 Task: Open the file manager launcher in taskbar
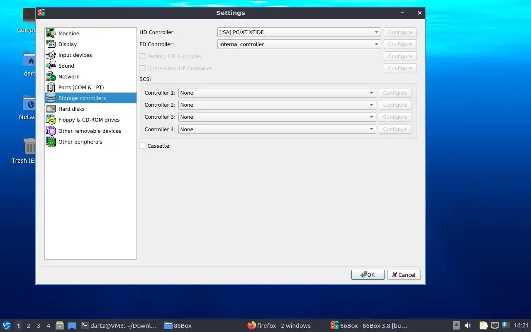[x=60, y=325]
